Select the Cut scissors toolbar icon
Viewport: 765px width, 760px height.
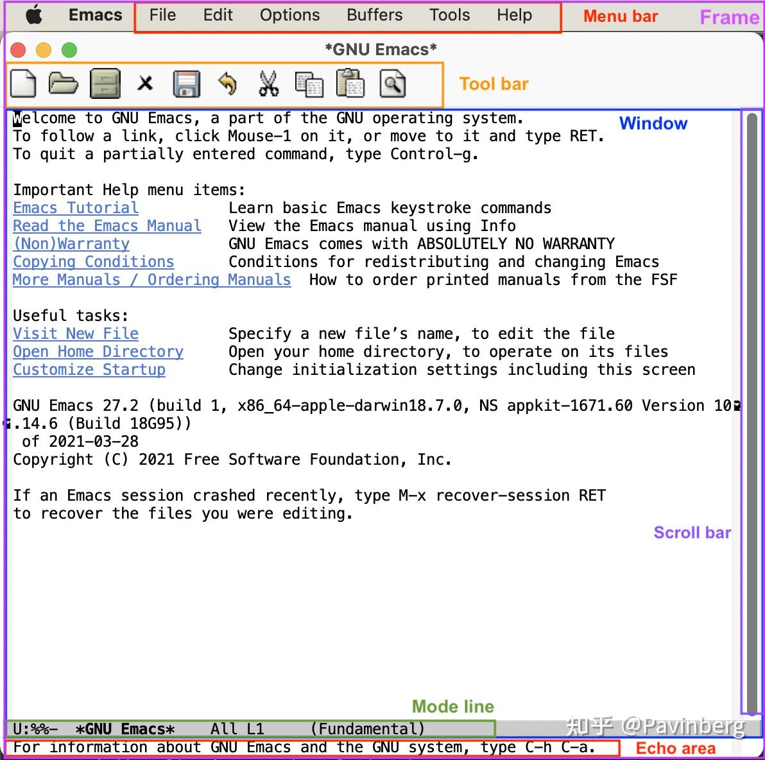point(269,83)
